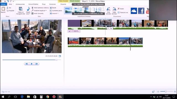Click Anlık Görüntü snapshot tool
177x99 pixels.
(x=37, y=13)
